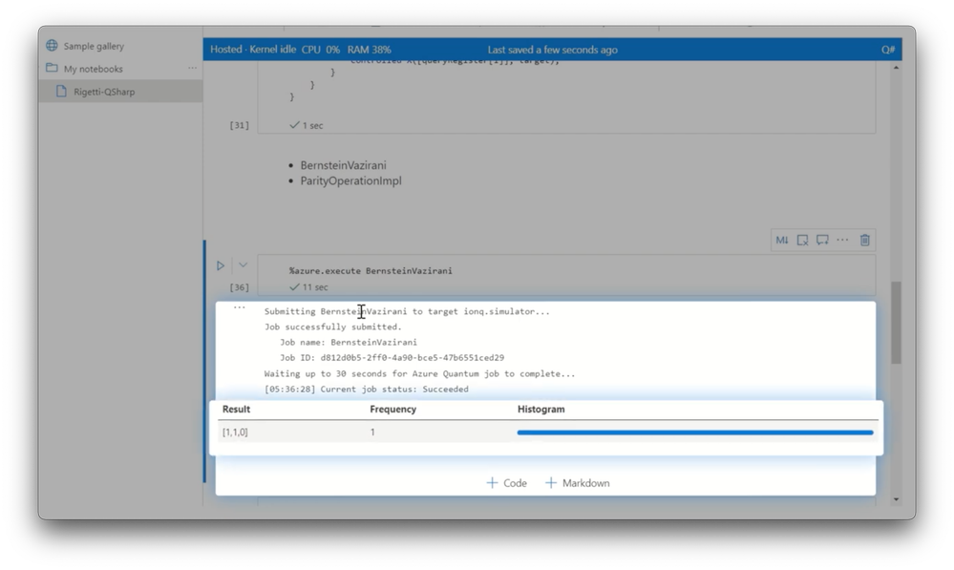The image size is (954, 570).
Task: Click the frequency value 1
Action: (x=372, y=433)
